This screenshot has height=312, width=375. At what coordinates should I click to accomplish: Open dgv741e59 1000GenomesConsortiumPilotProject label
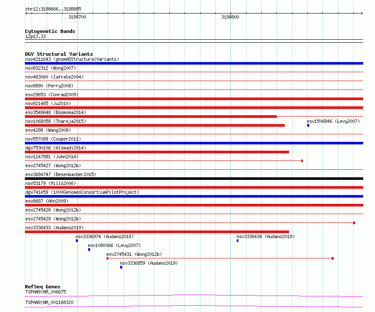point(82,192)
